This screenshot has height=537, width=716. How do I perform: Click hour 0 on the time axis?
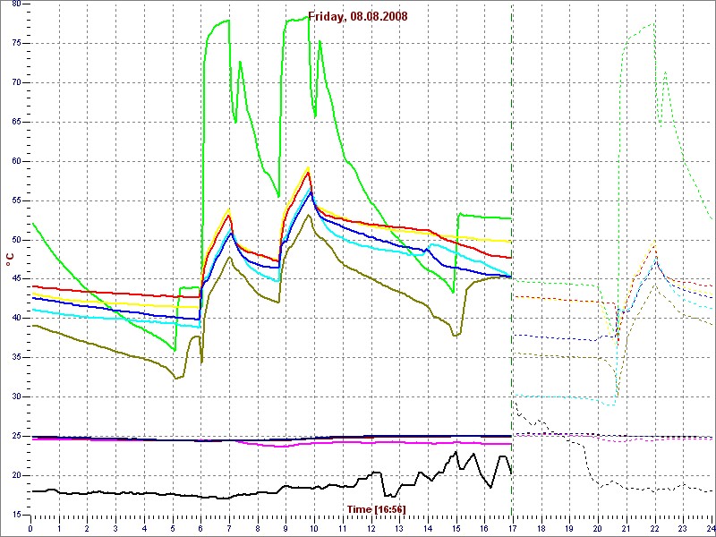pyautogui.click(x=30, y=526)
